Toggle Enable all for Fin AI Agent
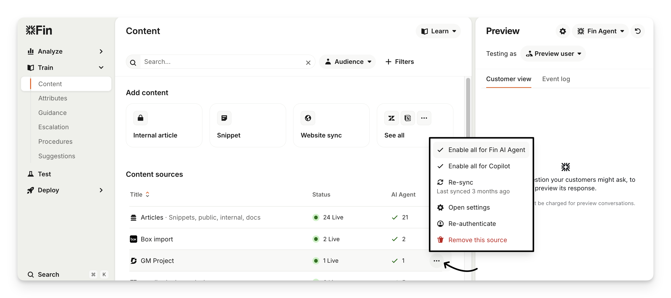 click(x=481, y=150)
